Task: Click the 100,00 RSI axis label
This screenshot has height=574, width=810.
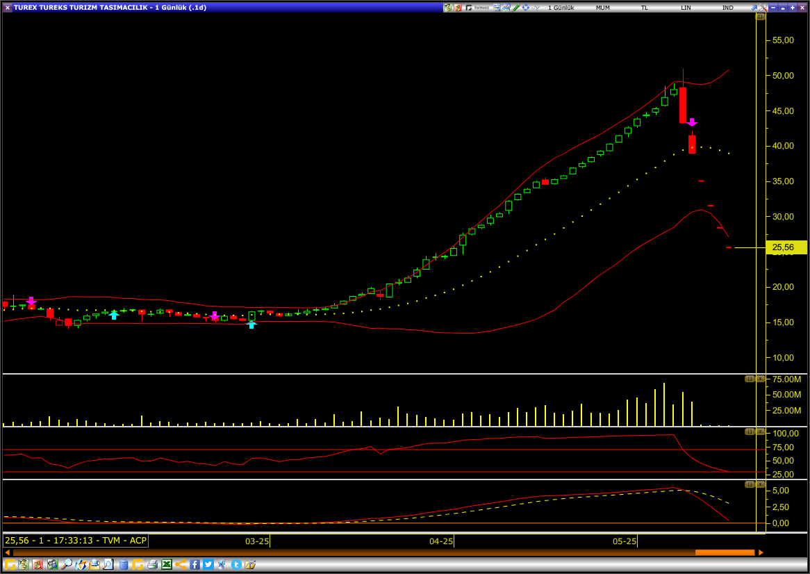Action: click(x=785, y=433)
